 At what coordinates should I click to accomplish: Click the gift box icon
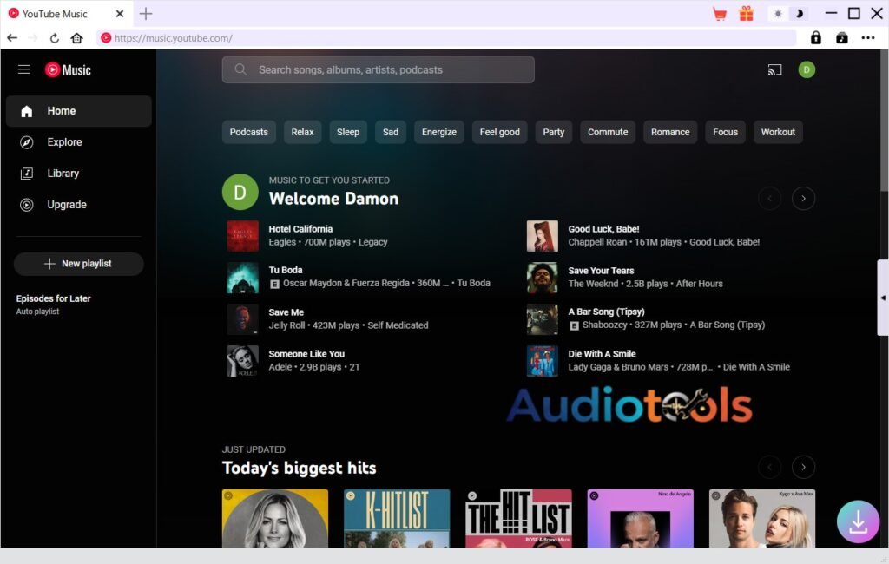746,14
